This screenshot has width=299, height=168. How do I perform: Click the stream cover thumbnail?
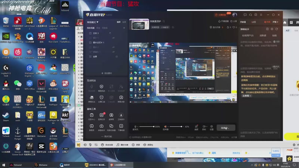click(x=139, y=24)
